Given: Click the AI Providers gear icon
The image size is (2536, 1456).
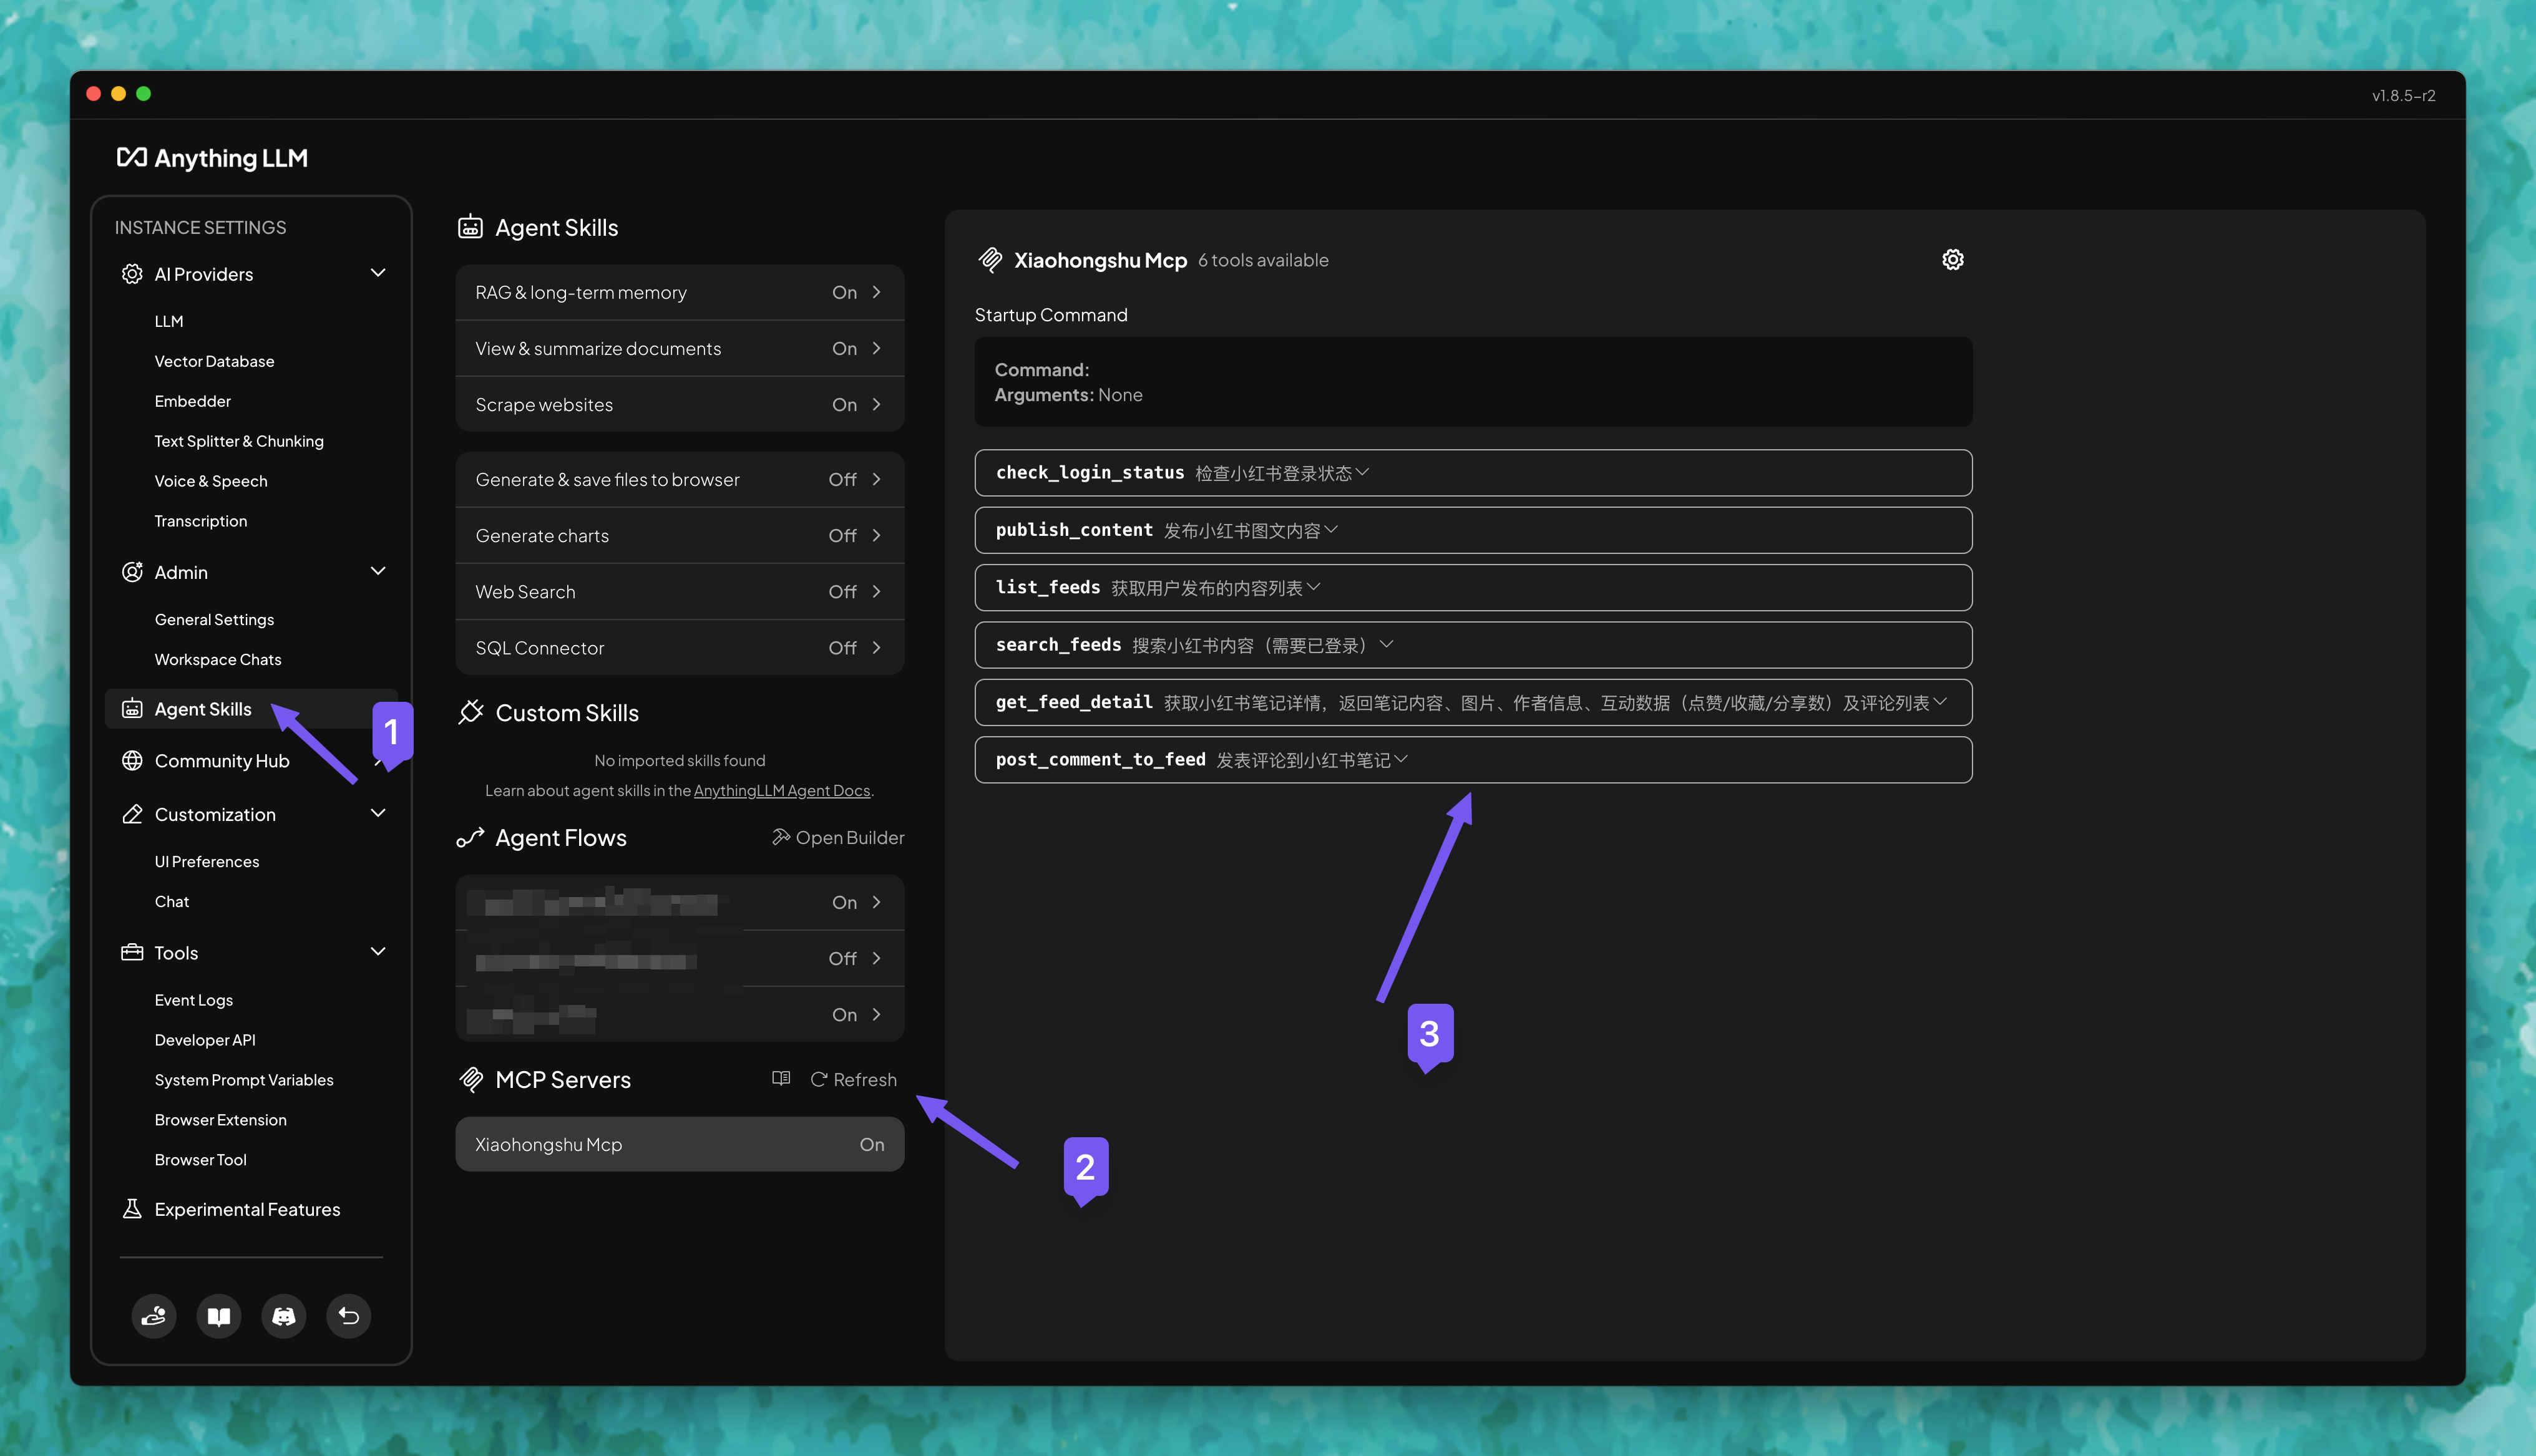Looking at the screenshot, I should click(132, 274).
